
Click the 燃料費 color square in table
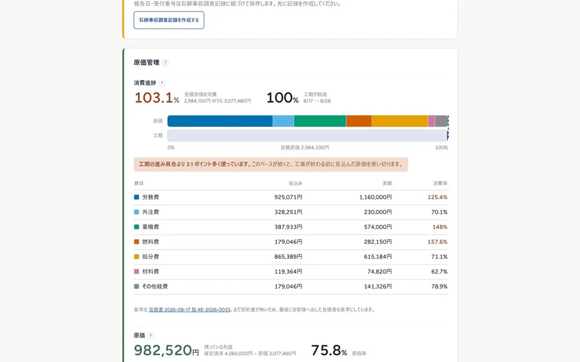(x=136, y=242)
